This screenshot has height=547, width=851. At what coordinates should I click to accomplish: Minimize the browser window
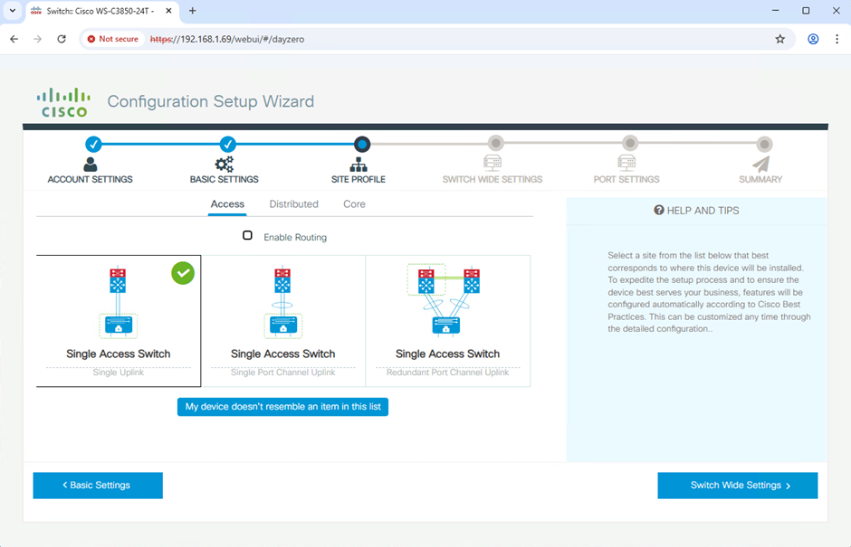[x=776, y=11]
